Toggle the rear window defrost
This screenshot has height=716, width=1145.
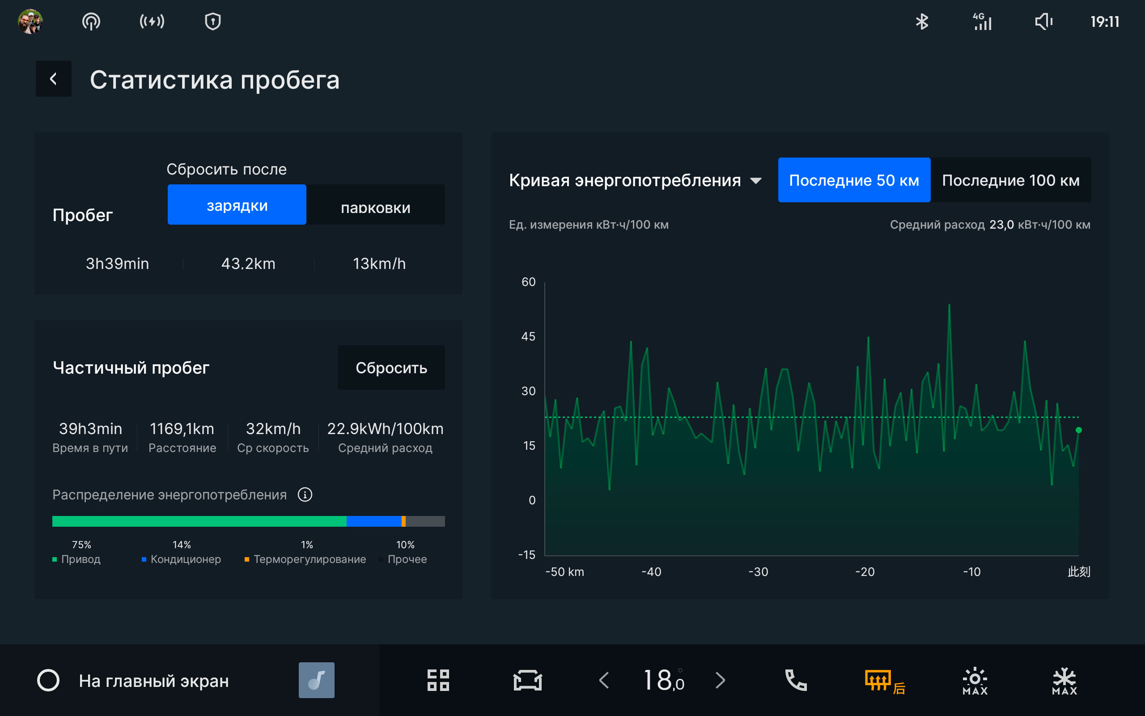[x=884, y=681]
